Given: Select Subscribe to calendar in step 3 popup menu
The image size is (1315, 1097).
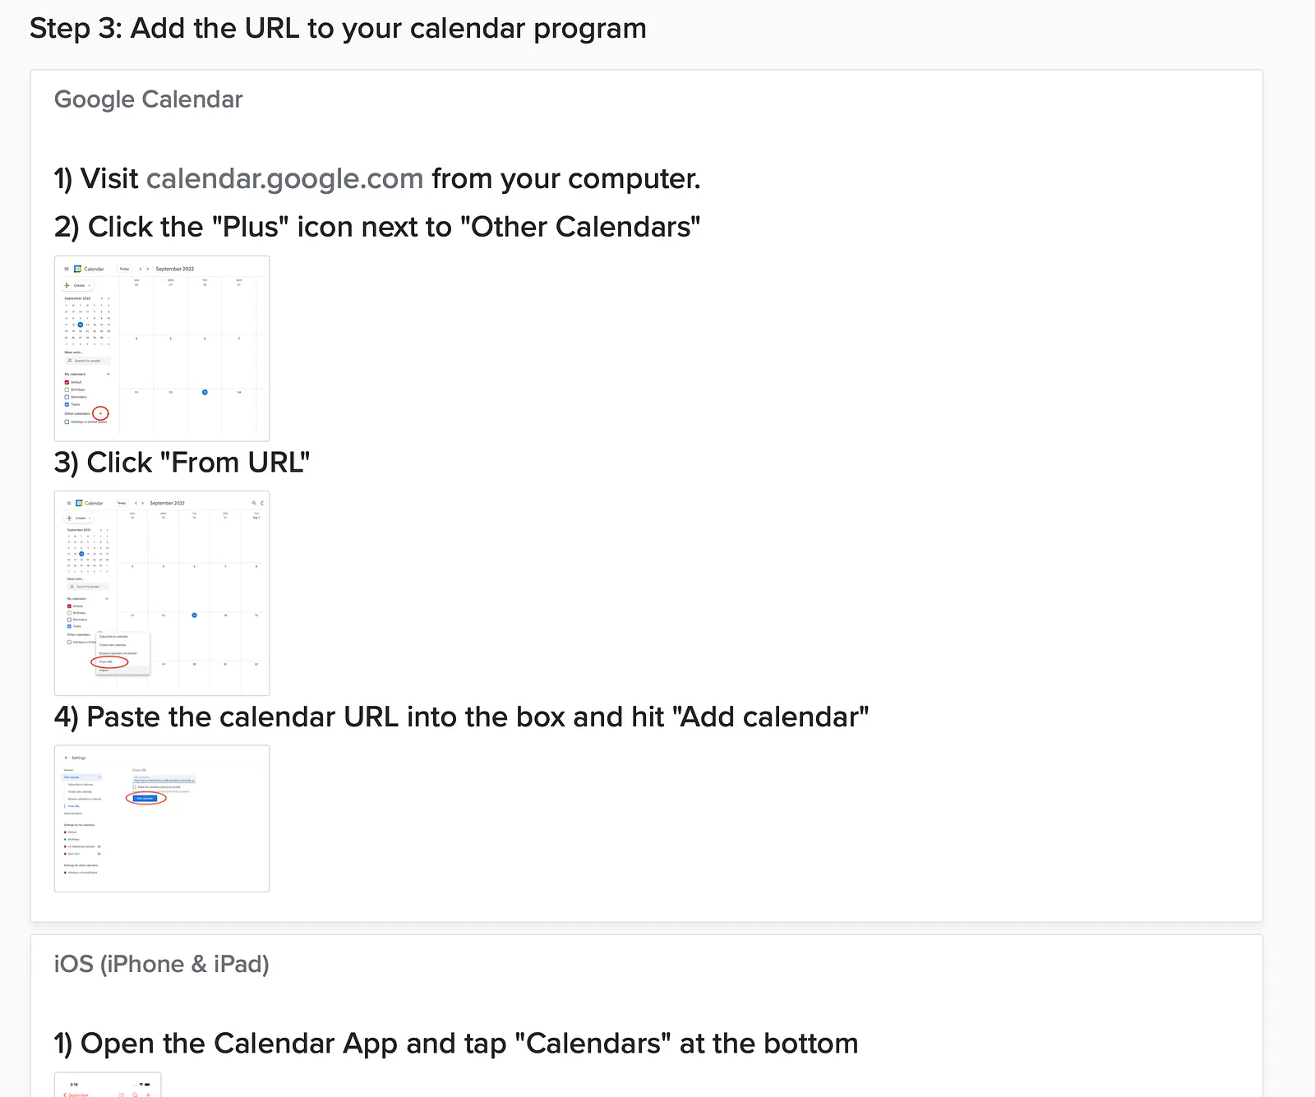Looking at the screenshot, I should (x=113, y=637).
